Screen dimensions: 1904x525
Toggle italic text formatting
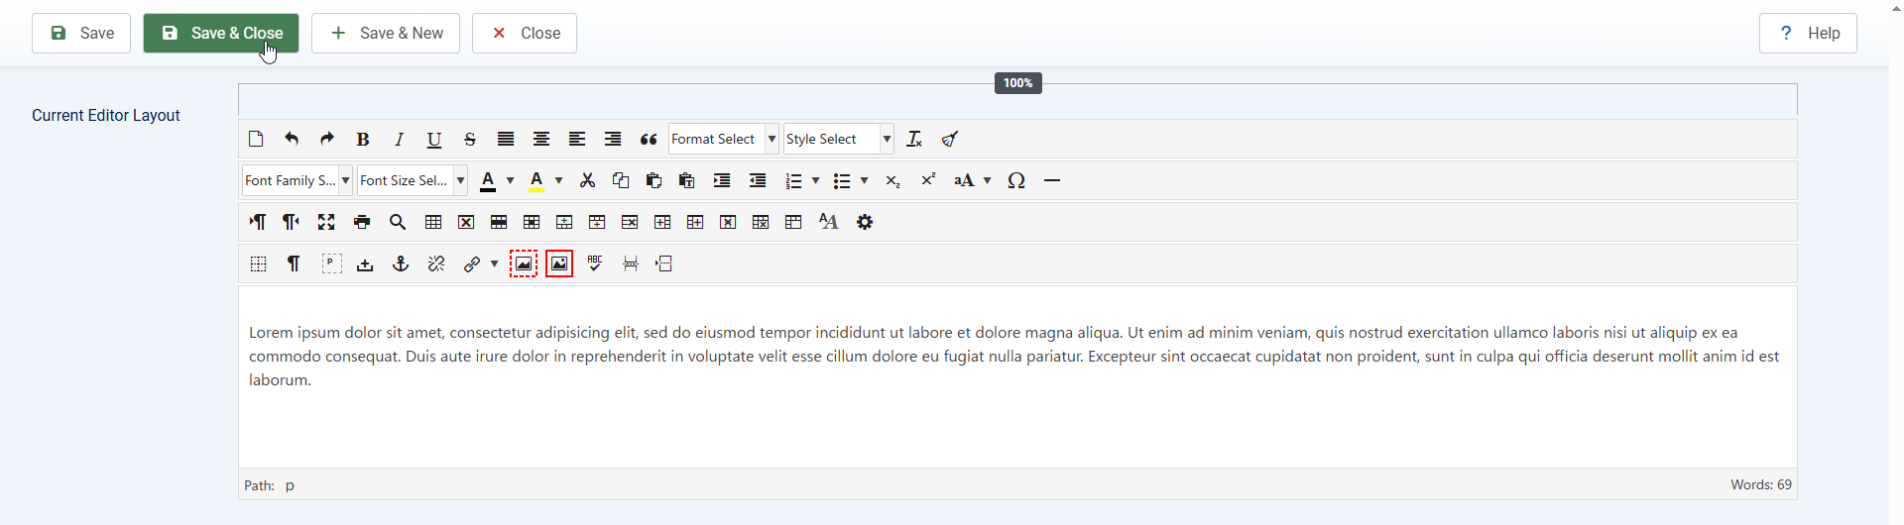pos(399,140)
